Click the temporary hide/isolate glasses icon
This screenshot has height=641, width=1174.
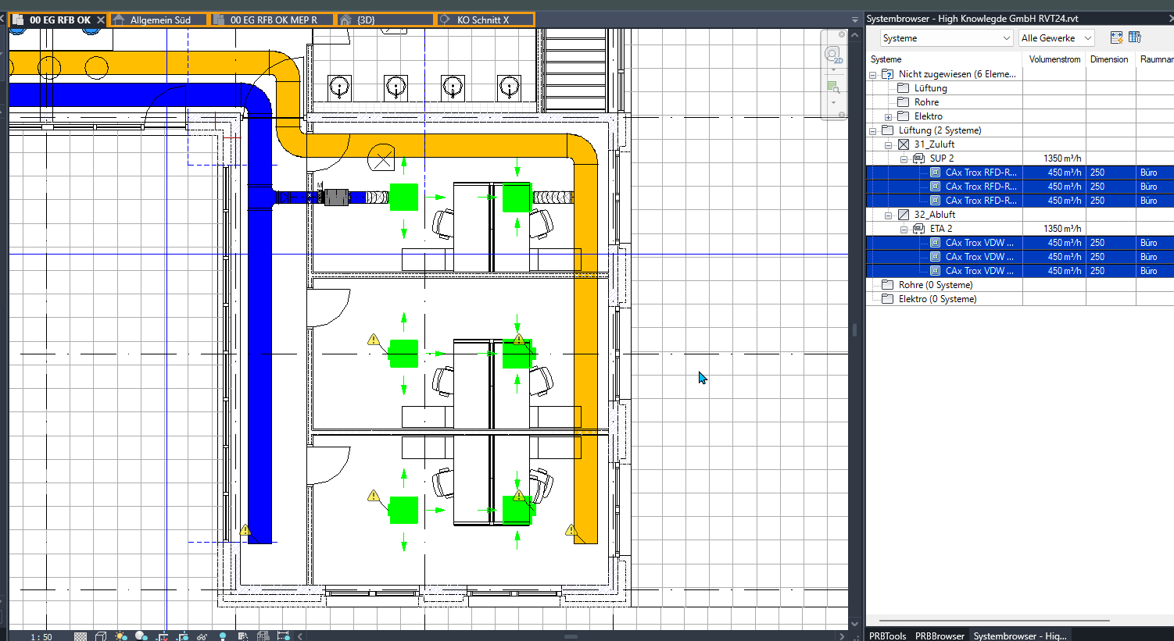click(202, 636)
